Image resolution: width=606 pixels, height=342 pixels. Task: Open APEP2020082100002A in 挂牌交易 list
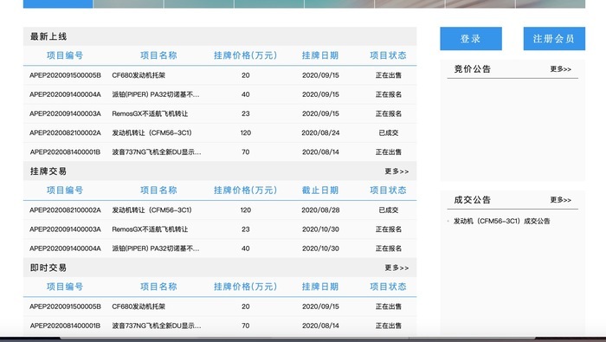point(65,210)
